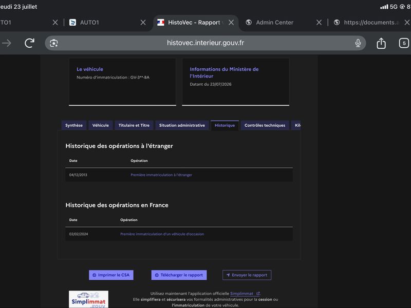Open the Contrôles techniques tab
Viewport: 411px width, 308px height.
pos(265,125)
